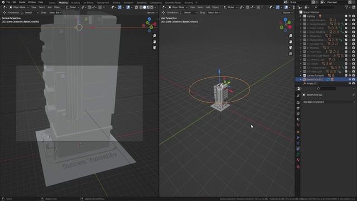Toggle Lighting collection render camera icon
357x201 pixels.
[354, 16]
